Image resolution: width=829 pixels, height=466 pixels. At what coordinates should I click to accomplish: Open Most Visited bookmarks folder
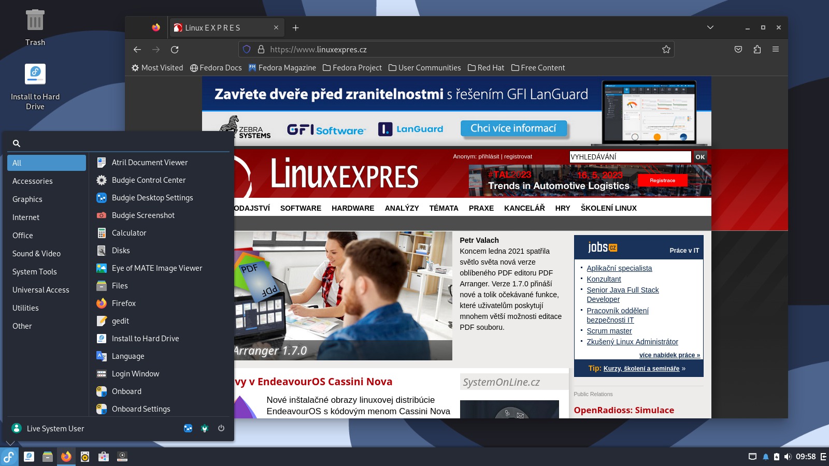point(158,68)
